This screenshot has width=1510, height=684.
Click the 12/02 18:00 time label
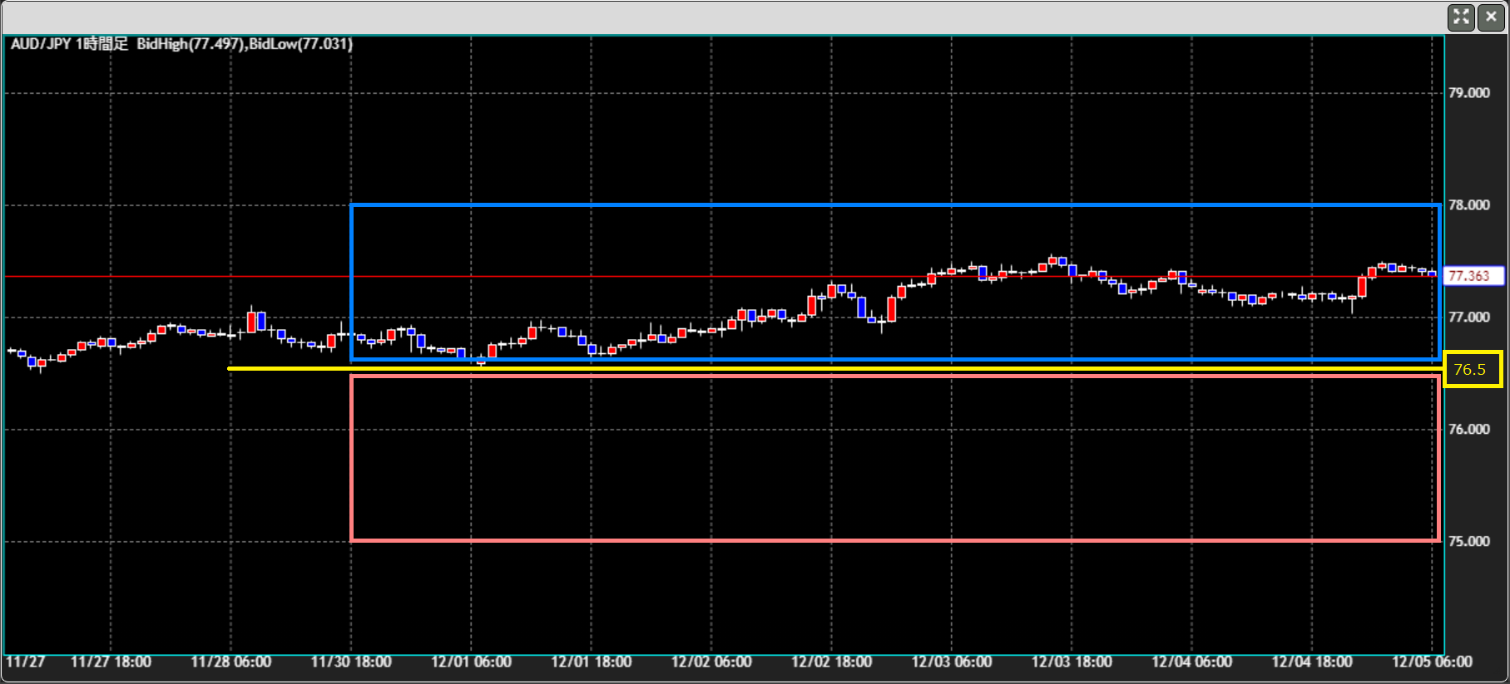click(832, 662)
